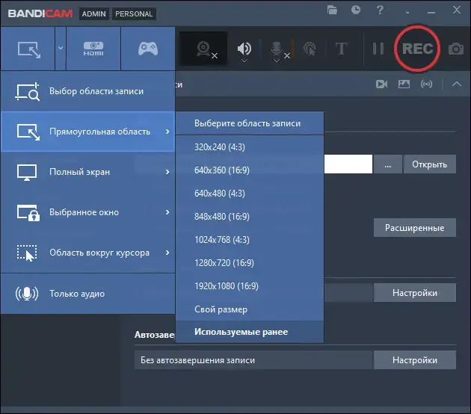The image size is (471, 414).
Task: Pick the 640x360 (16:9) size
Action: coord(250,170)
